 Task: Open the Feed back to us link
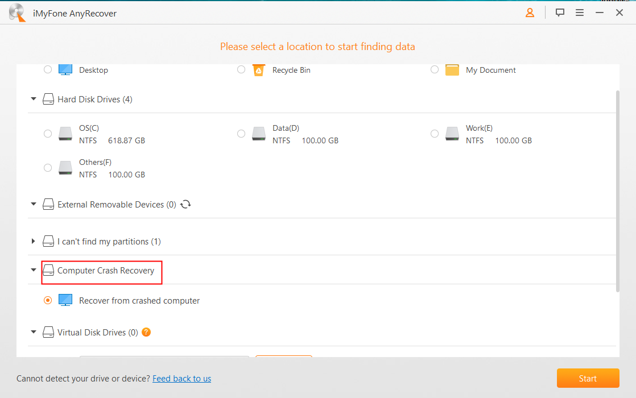pyautogui.click(x=181, y=379)
